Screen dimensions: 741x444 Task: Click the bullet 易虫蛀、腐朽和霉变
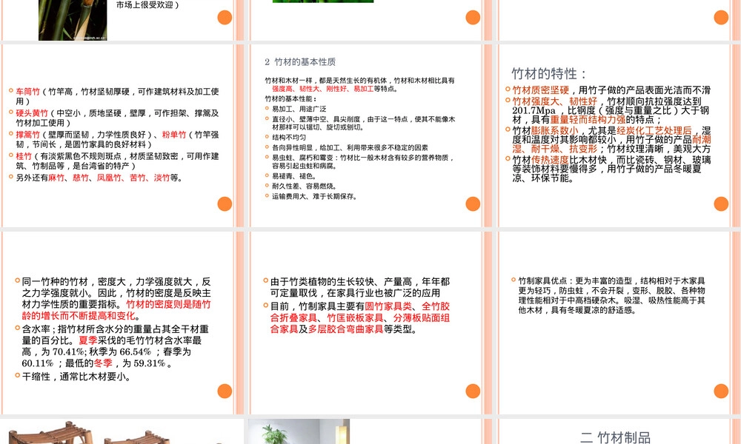[362, 162]
